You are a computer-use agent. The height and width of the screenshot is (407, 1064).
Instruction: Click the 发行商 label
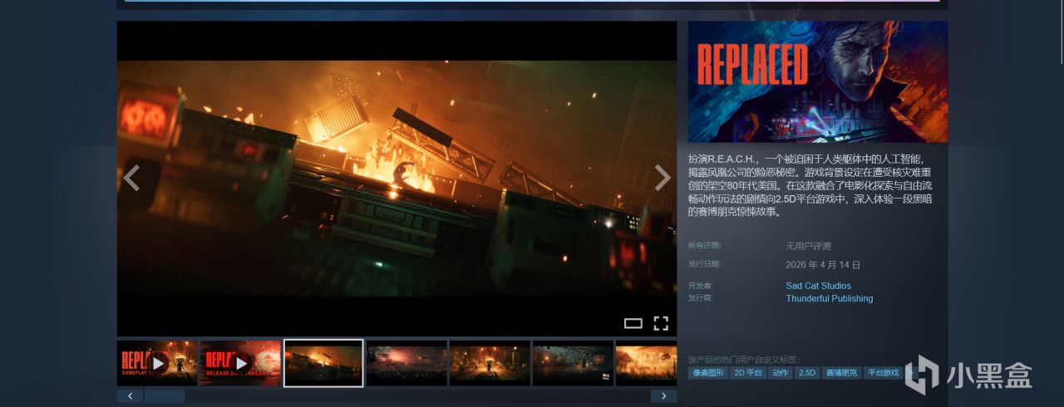(x=702, y=298)
